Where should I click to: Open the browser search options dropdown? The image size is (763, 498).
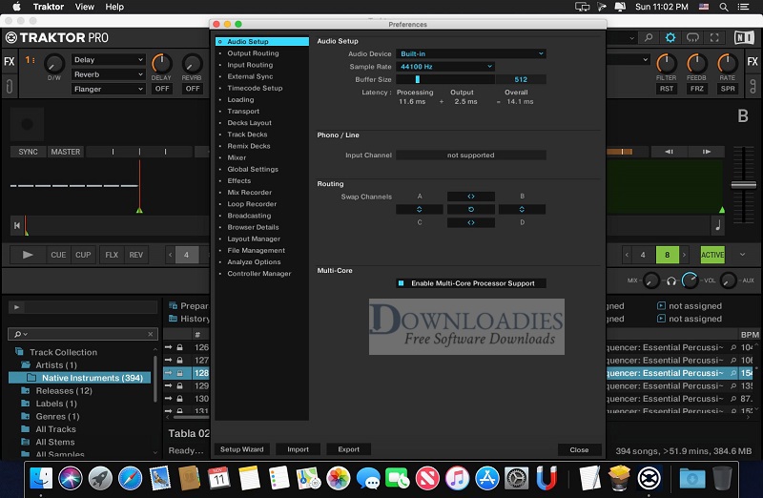(x=20, y=334)
